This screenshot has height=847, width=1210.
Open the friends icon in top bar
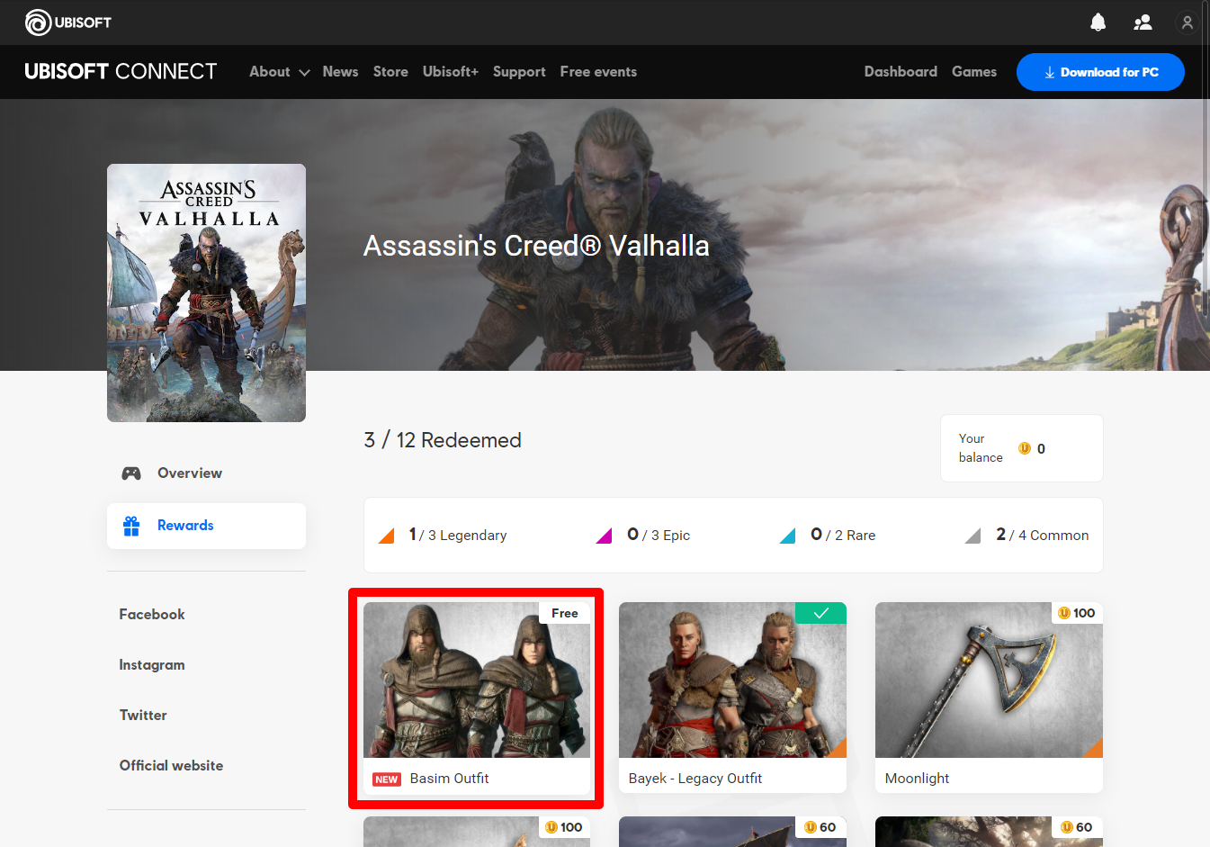click(1143, 23)
